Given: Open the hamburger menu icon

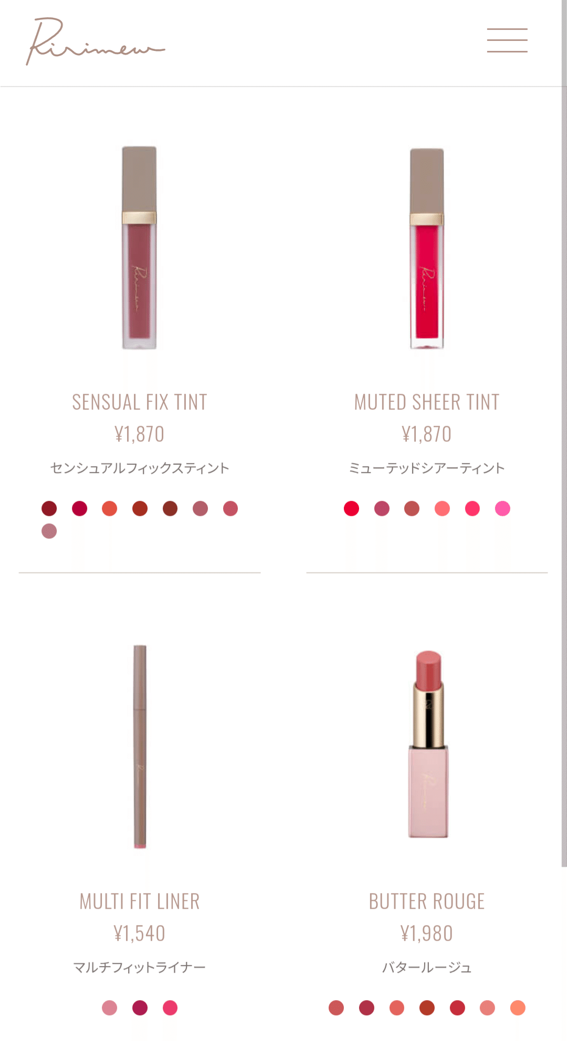Looking at the screenshot, I should pos(507,40).
